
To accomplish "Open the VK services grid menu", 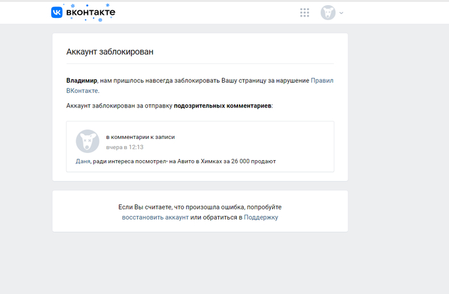I will pos(305,13).
